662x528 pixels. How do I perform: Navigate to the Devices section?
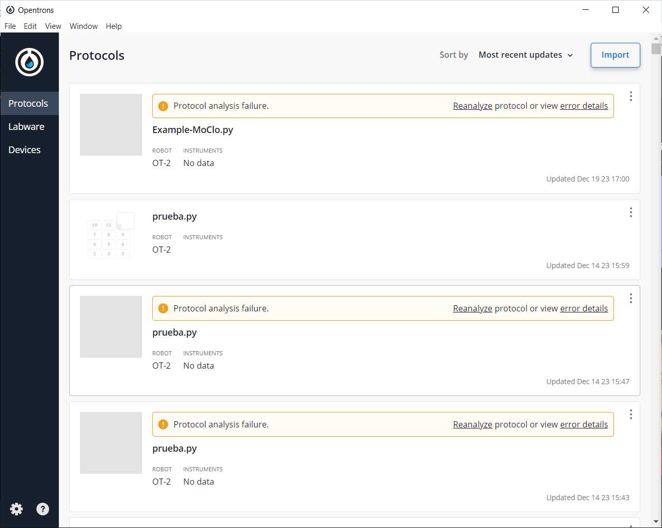click(24, 150)
